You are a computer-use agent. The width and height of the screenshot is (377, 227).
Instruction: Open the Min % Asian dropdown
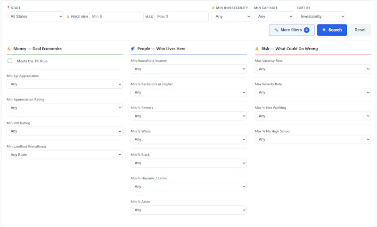[189, 210]
